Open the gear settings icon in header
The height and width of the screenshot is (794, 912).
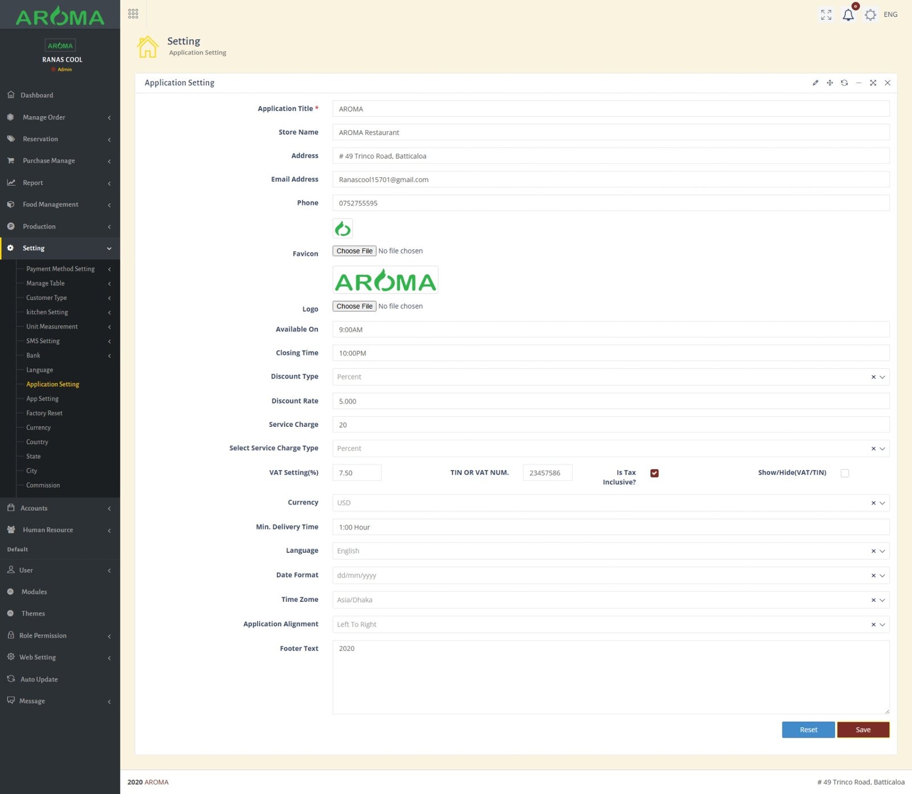870,15
